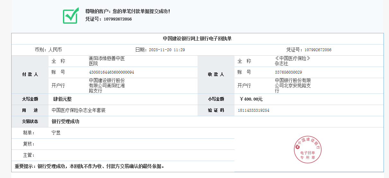Select the 凭证号 in the receipt header row
The image size is (389, 178).
[318, 50]
